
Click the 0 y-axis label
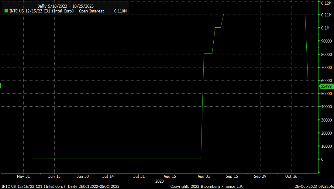tap(322, 160)
